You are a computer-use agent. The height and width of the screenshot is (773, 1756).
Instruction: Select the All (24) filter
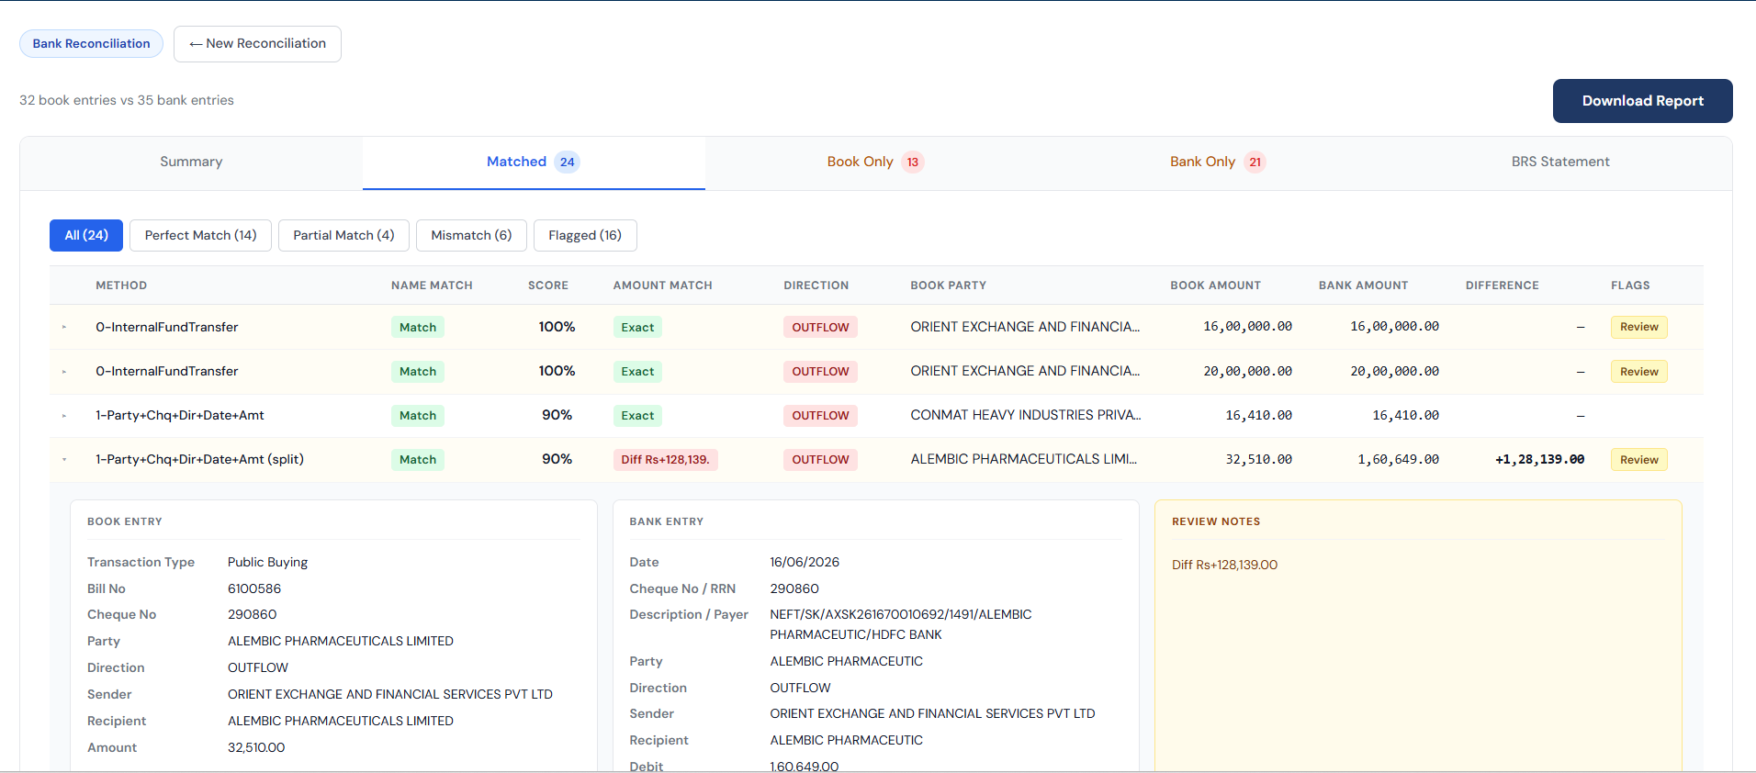tap(86, 236)
